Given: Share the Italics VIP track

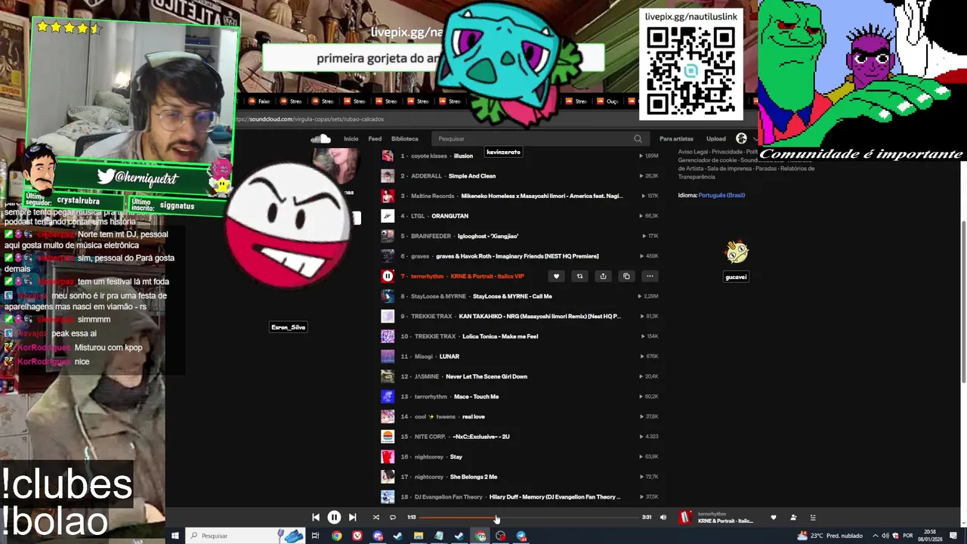Looking at the screenshot, I should pos(603,276).
